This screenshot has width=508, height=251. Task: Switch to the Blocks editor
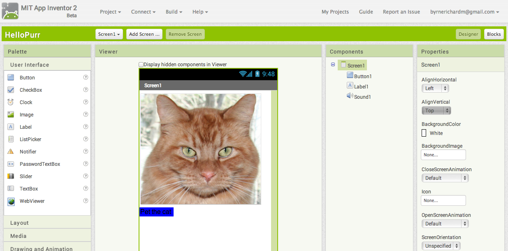[494, 34]
